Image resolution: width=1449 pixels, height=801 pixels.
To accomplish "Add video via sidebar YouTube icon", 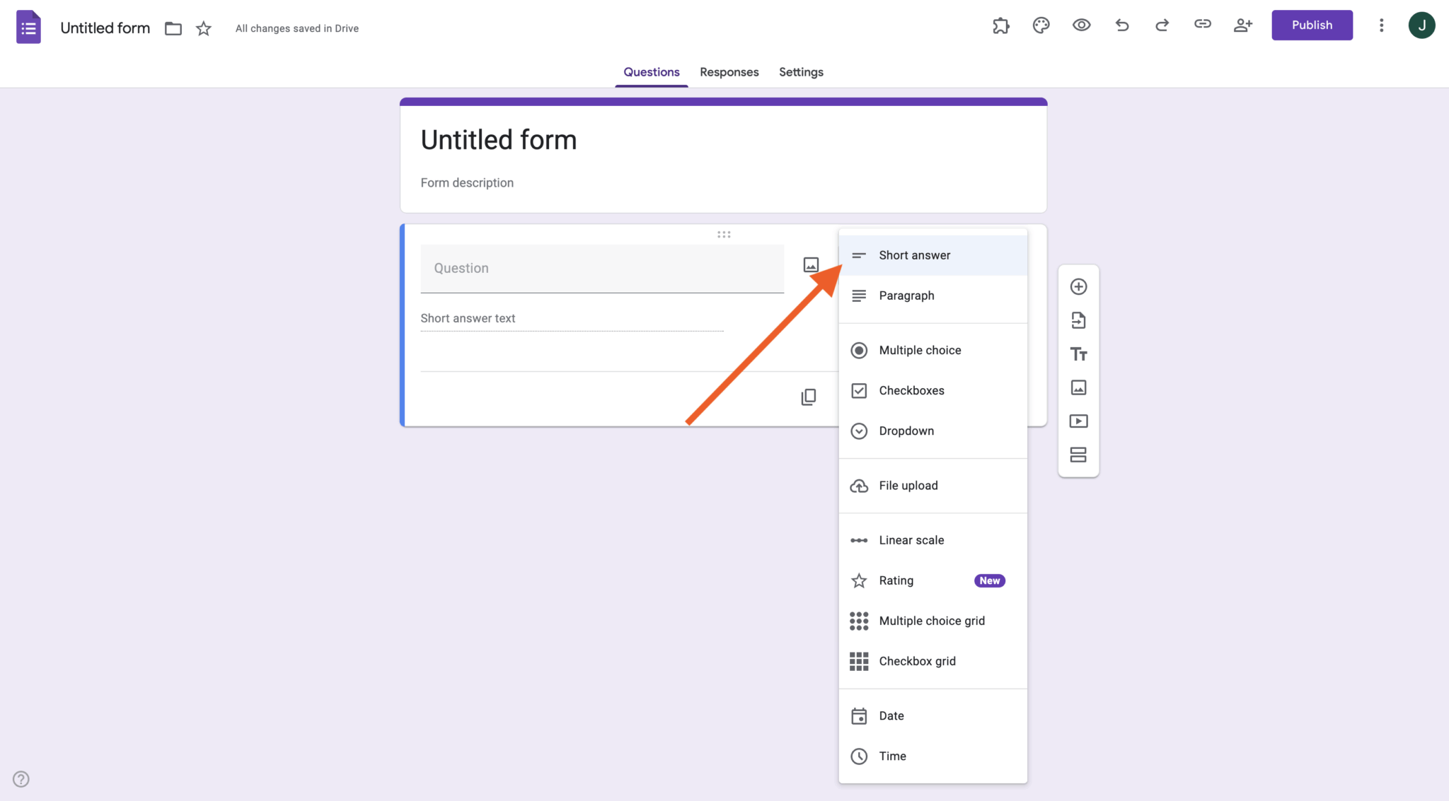I will [x=1078, y=421].
